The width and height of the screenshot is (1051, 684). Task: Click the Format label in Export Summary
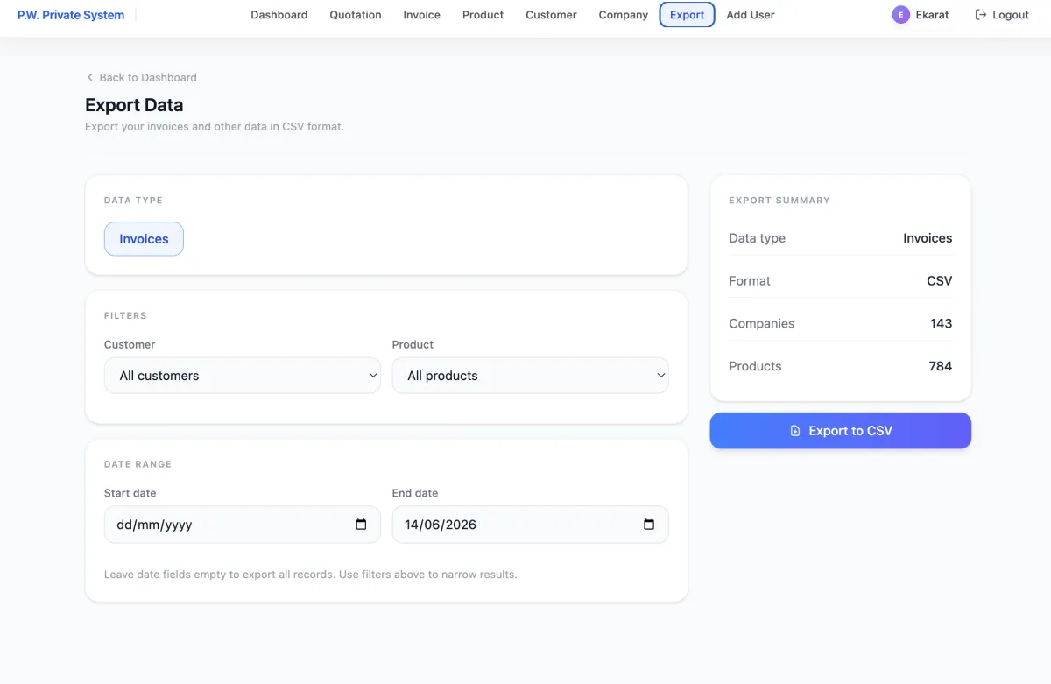pyautogui.click(x=750, y=281)
